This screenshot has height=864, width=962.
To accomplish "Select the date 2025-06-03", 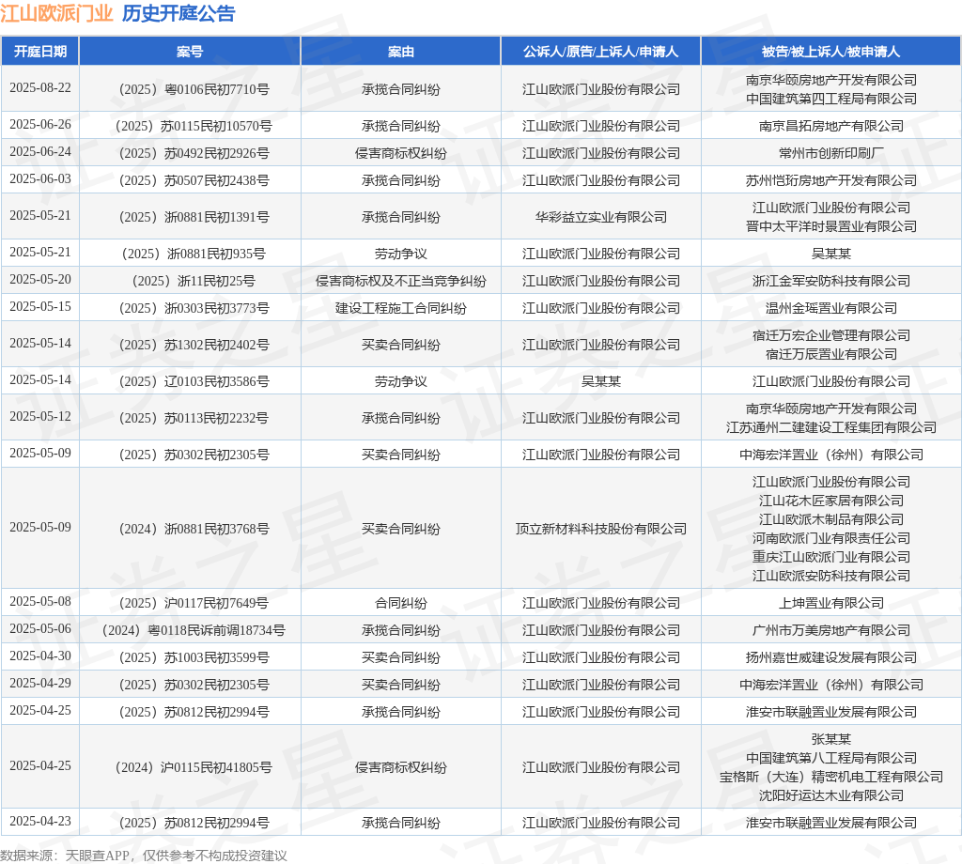I will tap(40, 178).
